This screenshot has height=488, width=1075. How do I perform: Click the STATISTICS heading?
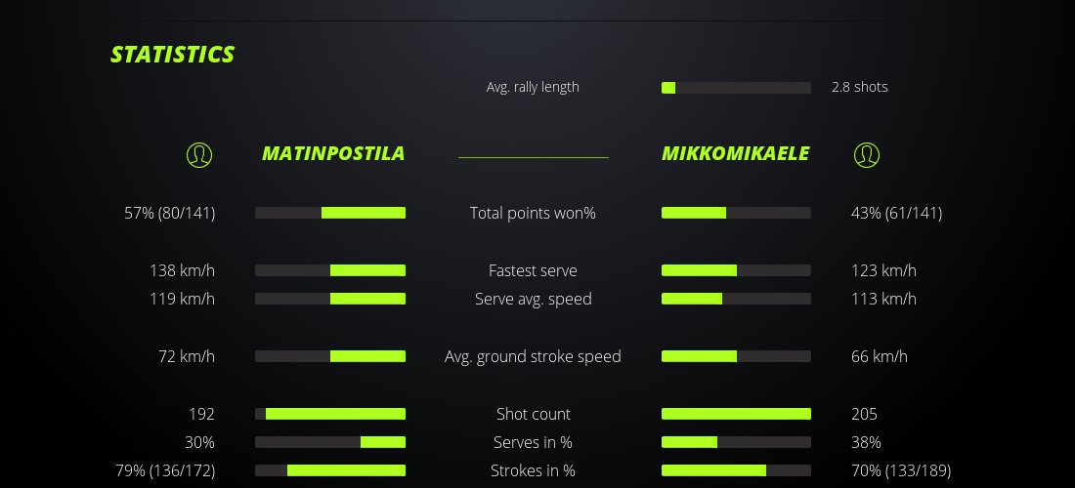pos(173,55)
